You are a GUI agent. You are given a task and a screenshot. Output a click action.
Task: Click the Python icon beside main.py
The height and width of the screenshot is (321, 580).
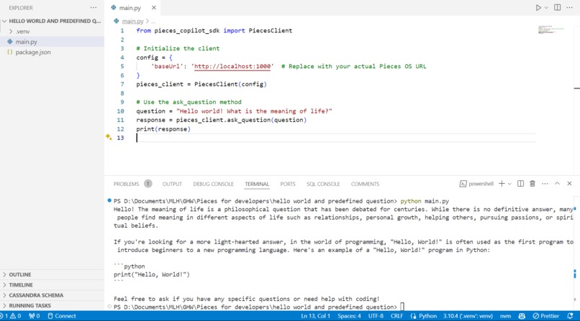point(10,42)
